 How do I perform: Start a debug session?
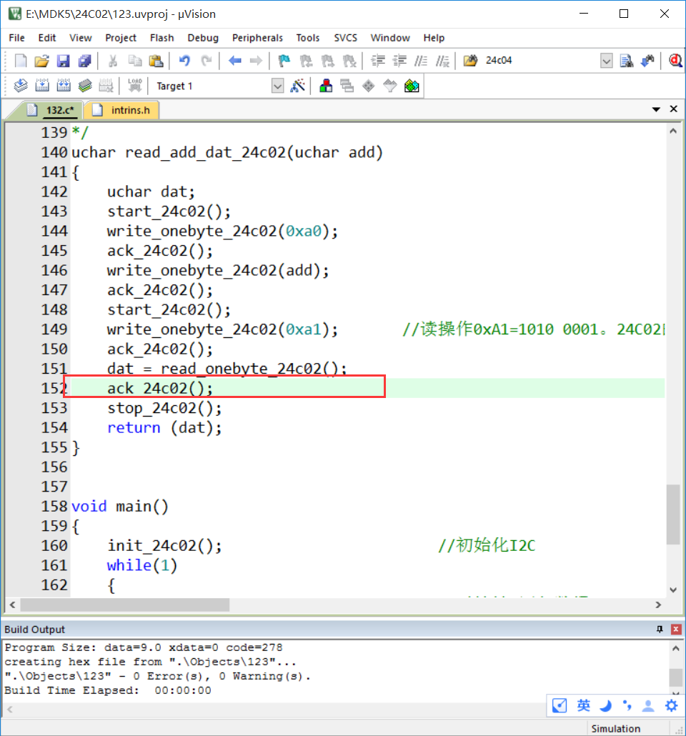tap(675, 60)
